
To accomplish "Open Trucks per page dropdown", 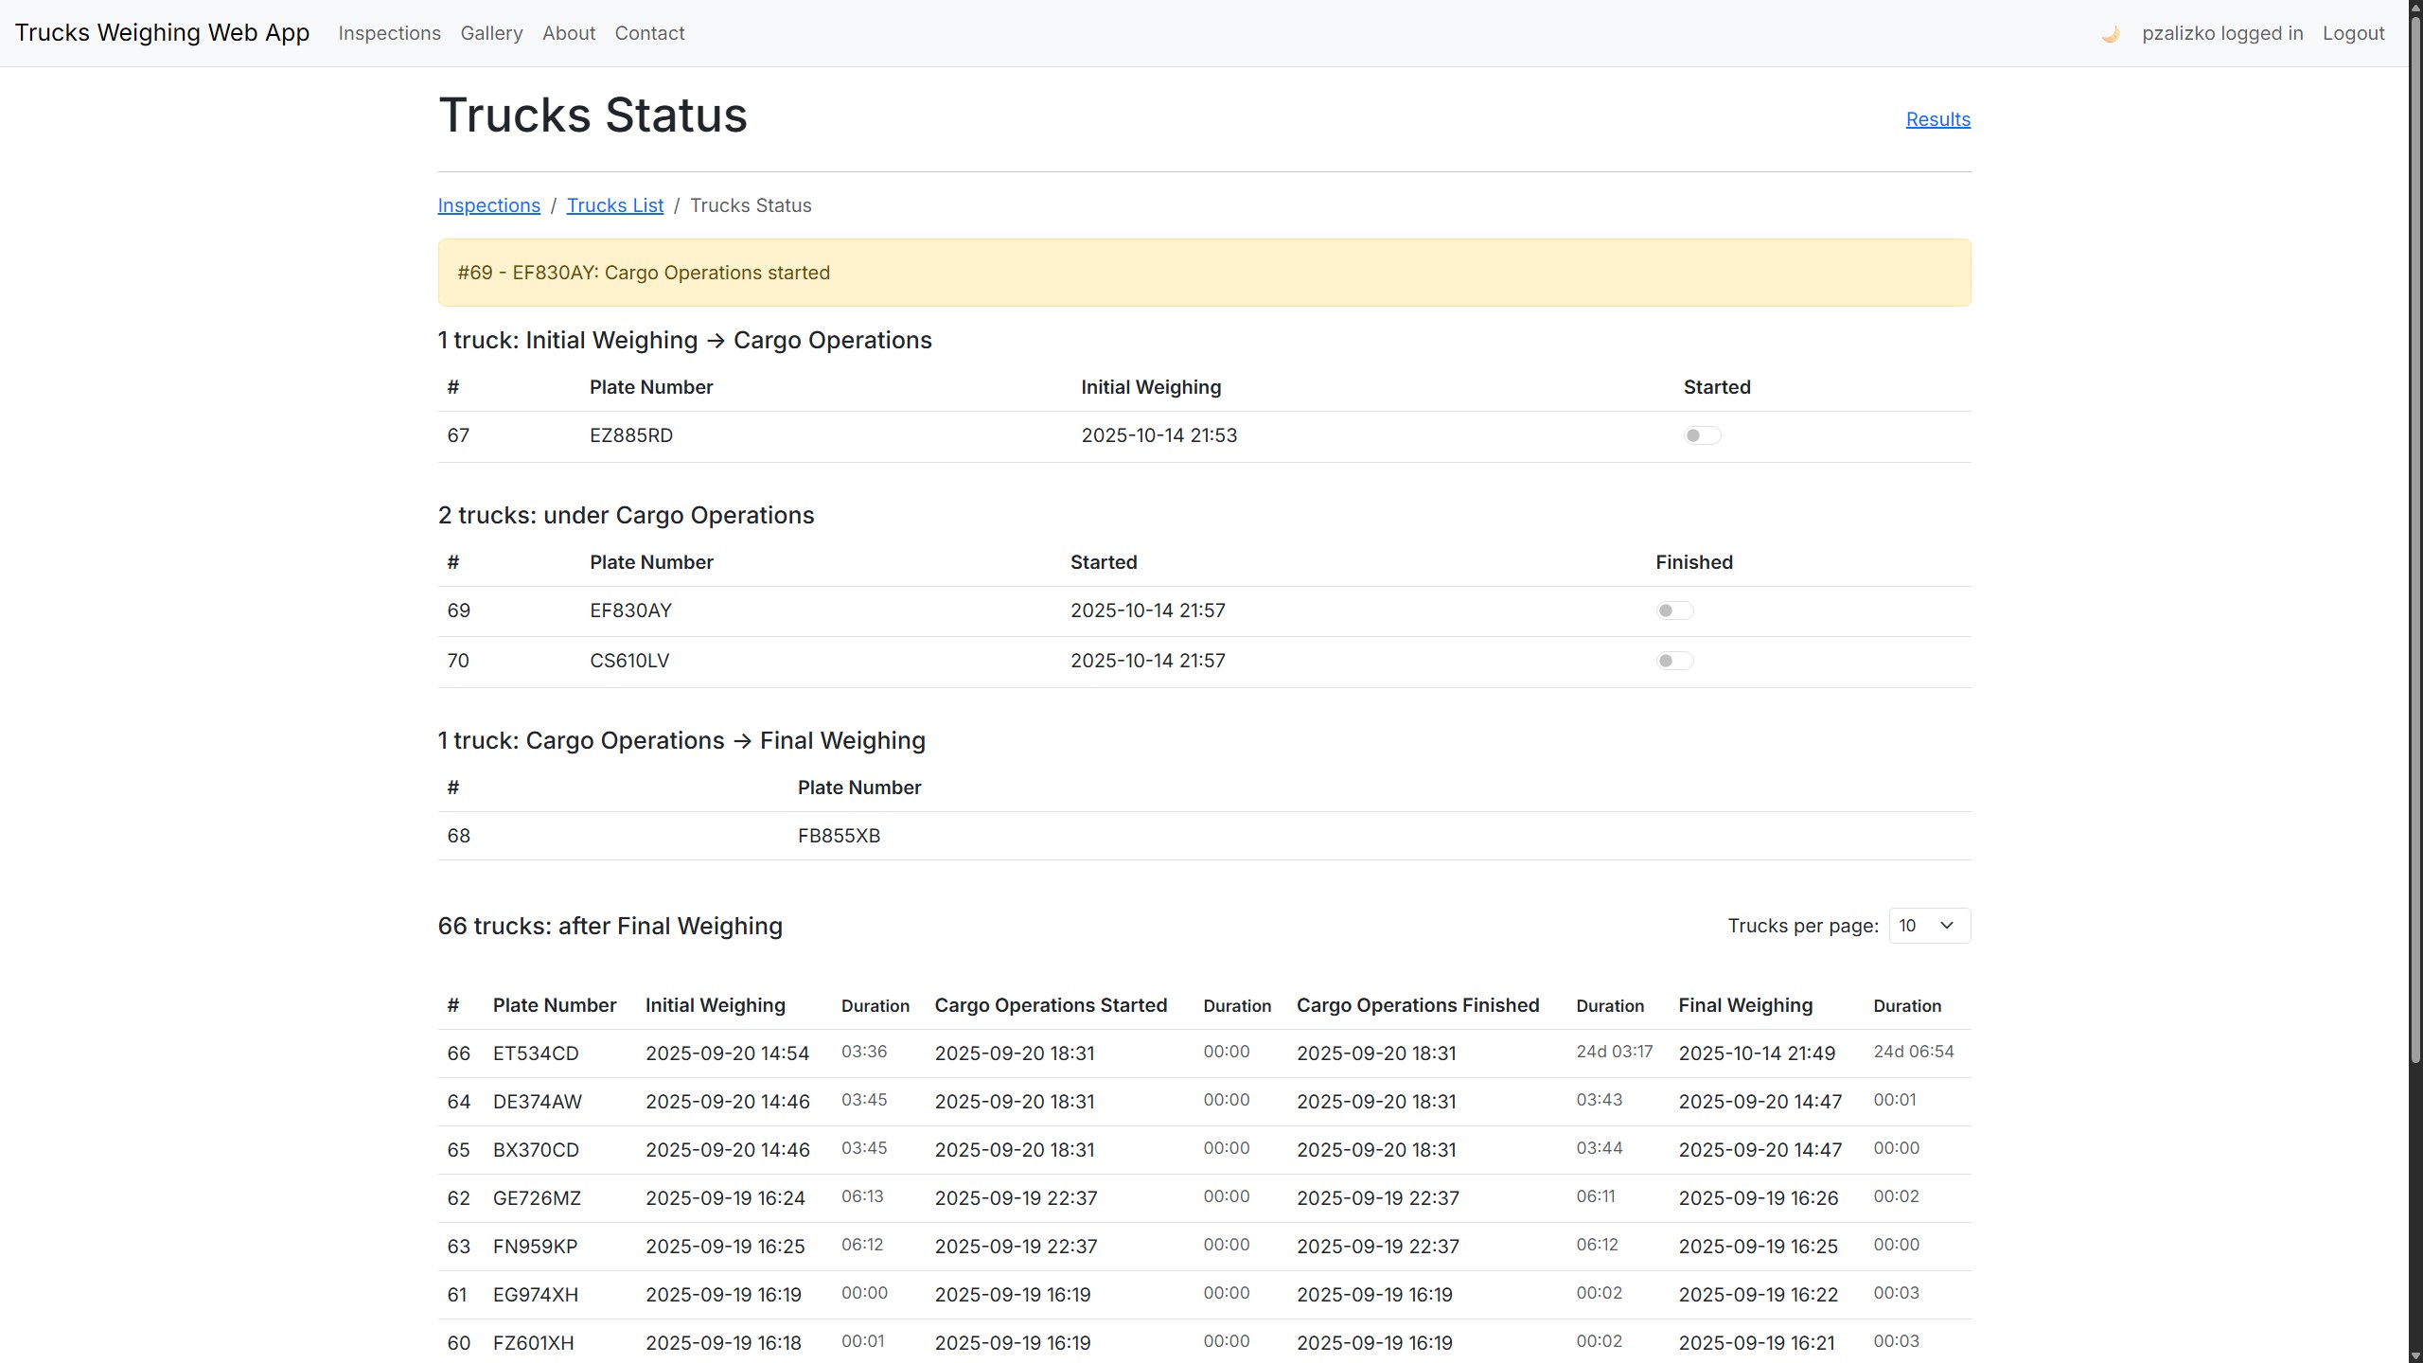I will click(1929, 926).
